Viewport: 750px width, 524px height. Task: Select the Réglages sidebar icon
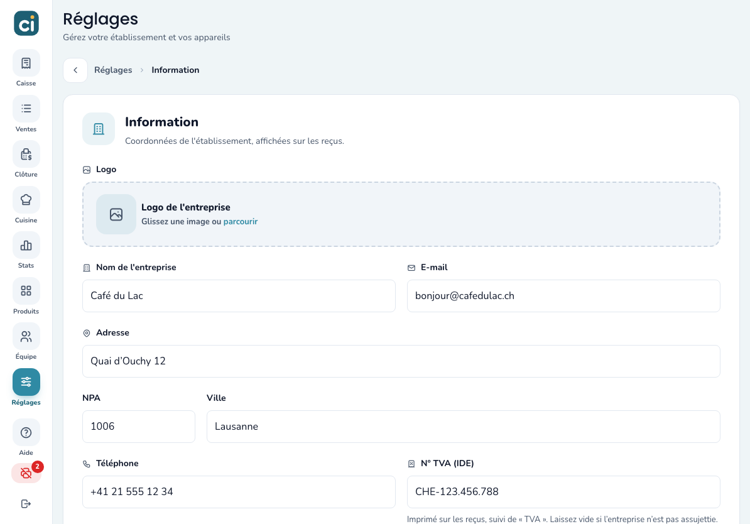[x=26, y=382]
